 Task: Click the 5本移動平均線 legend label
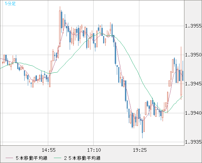coord(32,158)
